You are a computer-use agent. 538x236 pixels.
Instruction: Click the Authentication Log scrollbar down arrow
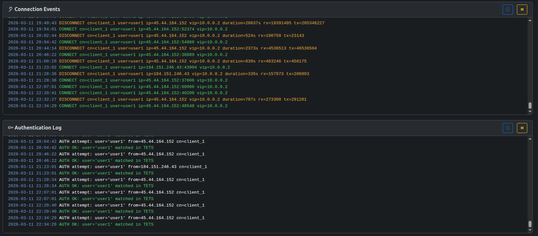tap(530, 230)
